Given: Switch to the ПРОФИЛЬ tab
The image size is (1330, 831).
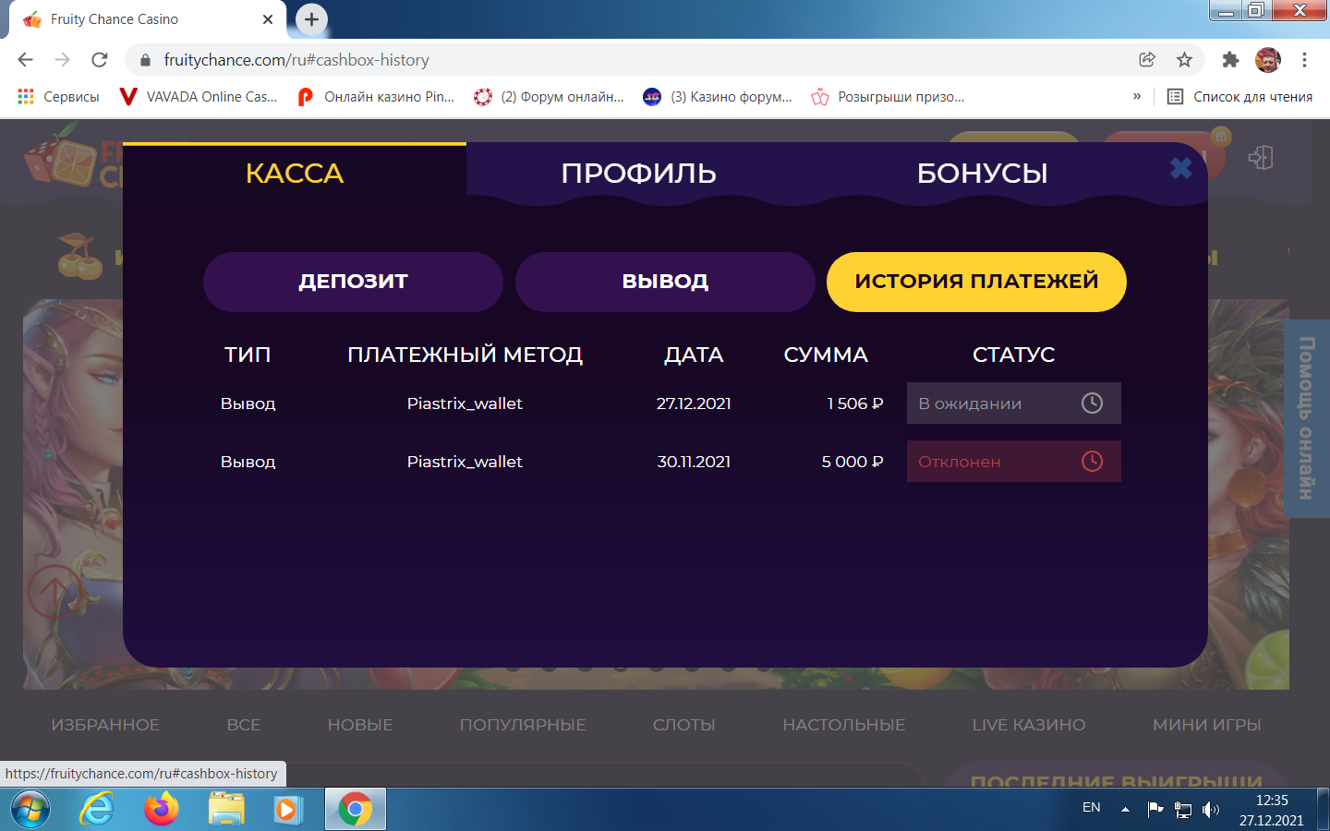Looking at the screenshot, I should (x=638, y=173).
